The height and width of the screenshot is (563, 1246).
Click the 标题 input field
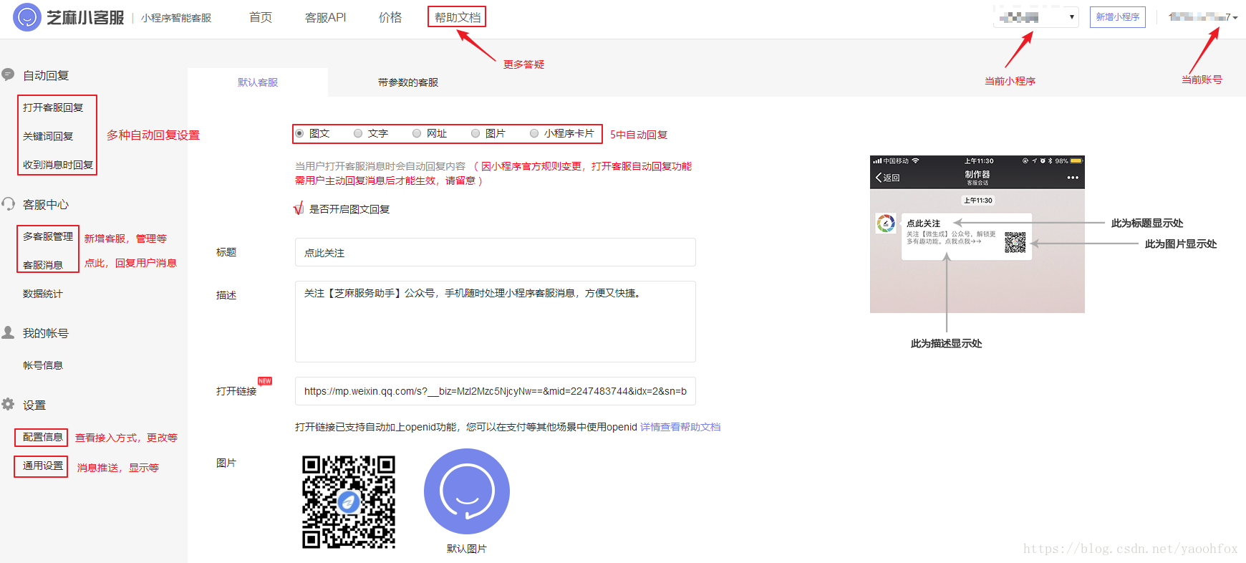click(496, 252)
